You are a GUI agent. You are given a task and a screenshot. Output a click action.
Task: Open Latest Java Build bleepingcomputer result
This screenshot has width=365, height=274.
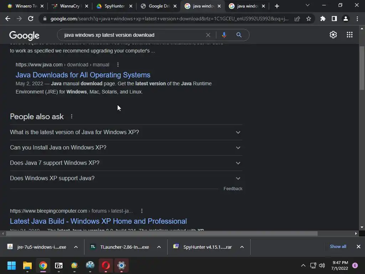pos(98,221)
